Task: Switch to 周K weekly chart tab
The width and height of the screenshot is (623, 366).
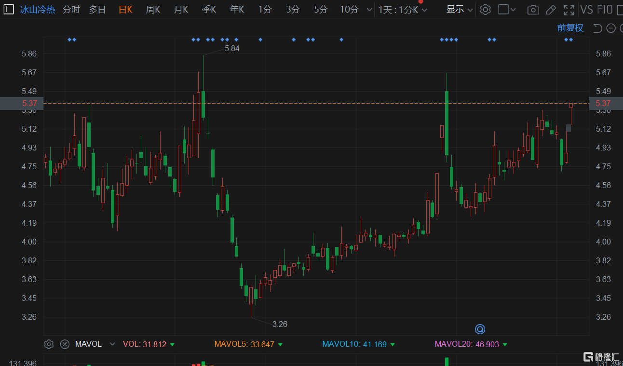Action: tap(153, 10)
